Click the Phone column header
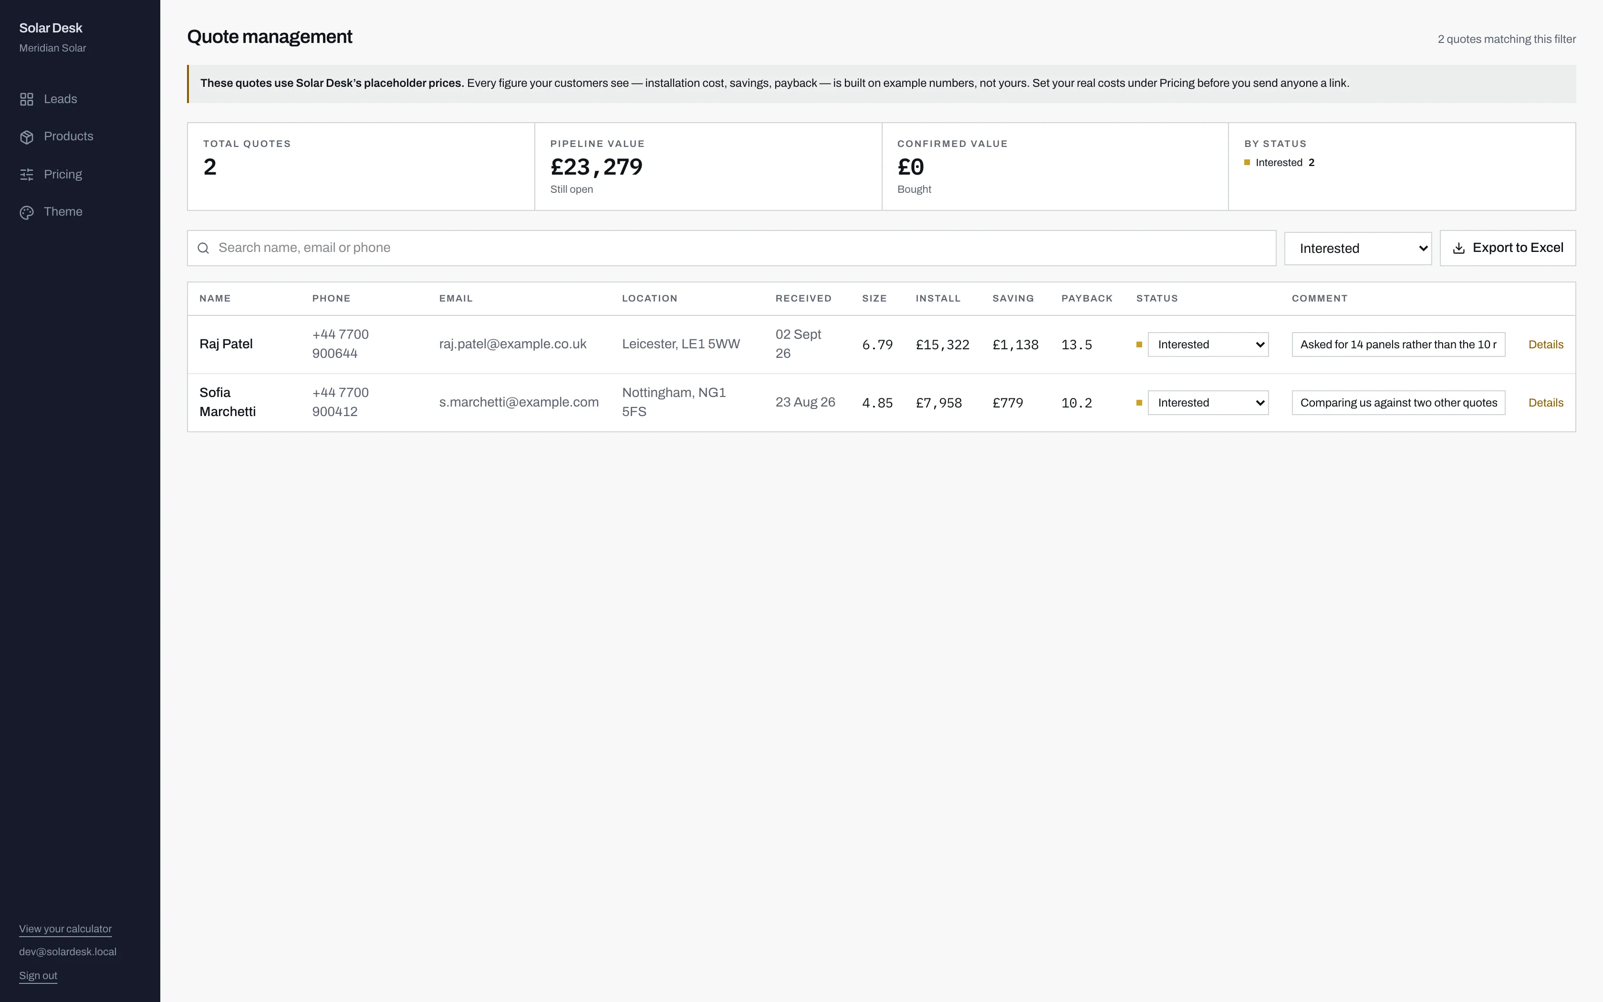 331,298
